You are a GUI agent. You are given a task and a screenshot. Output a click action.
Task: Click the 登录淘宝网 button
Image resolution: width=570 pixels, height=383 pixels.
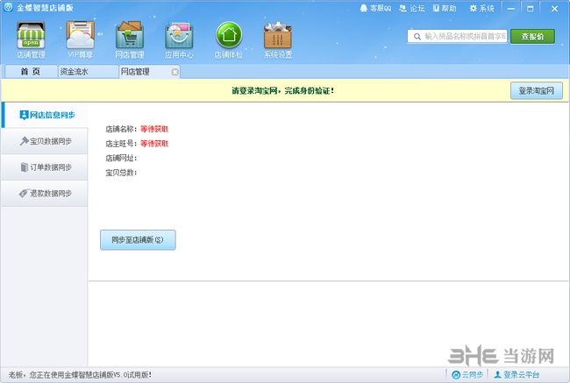tap(536, 90)
